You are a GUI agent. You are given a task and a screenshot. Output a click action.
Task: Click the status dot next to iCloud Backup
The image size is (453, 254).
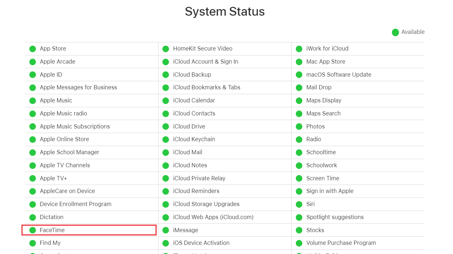[166, 75]
